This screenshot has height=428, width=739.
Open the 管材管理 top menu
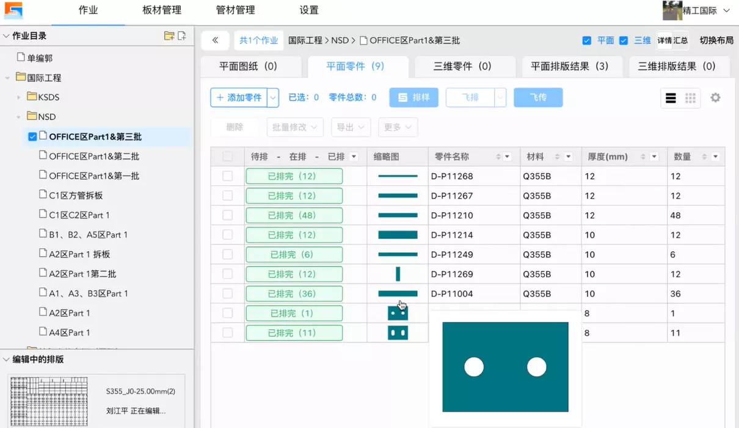235,10
